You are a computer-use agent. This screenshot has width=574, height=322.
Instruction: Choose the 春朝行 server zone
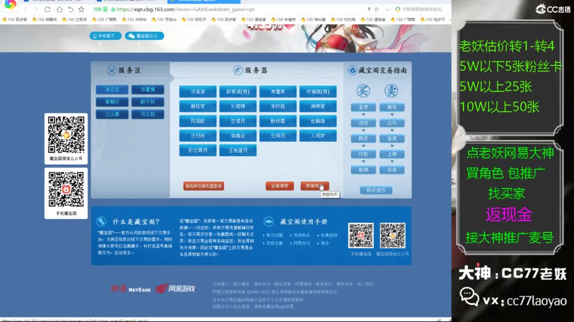(112, 102)
